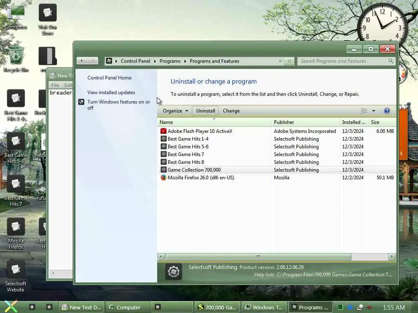Click the network tray icon
418x313 pixels.
[x=360, y=307]
